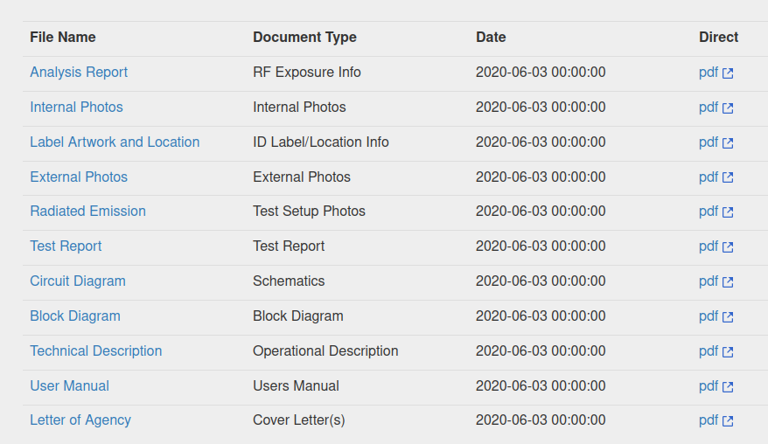The height and width of the screenshot is (444, 768).
Task: Open the Label Artwork pdf external icon
Action: [728, 143]
